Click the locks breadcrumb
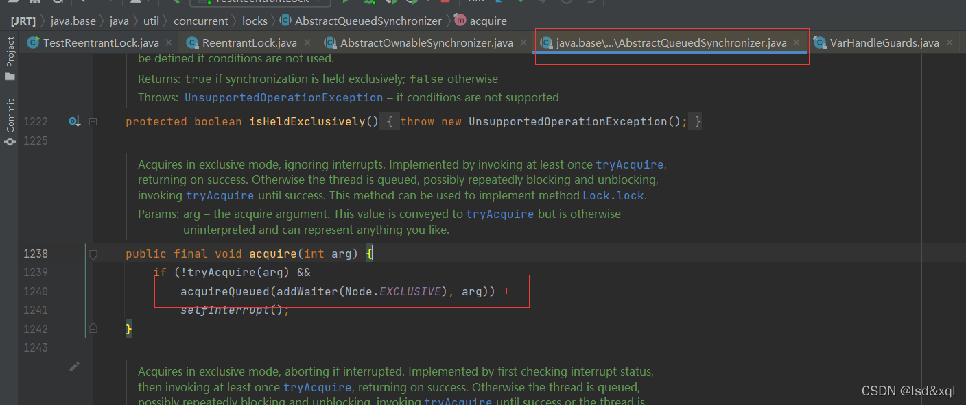Viewport: 966px width, 405px height. coord(255,21)
